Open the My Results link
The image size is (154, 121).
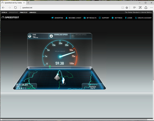click(91, 18)
